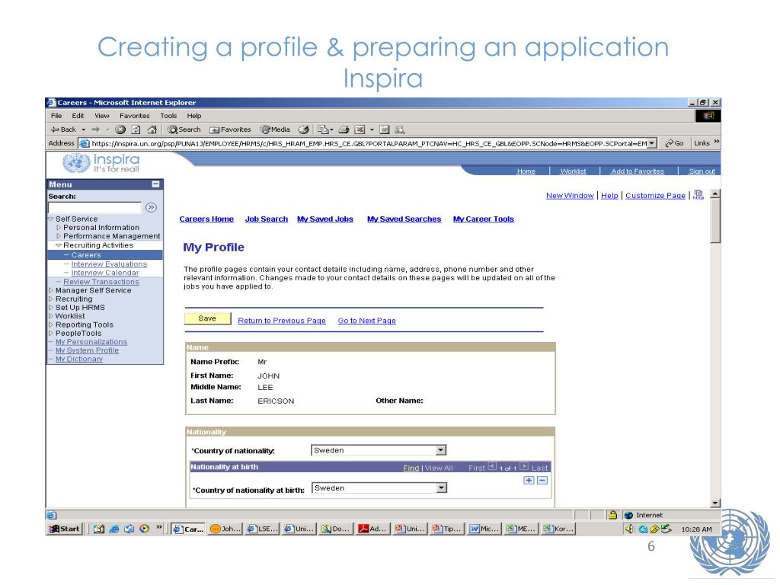
Task: Expand Reporting Tools menu node
Action: [x=51, y=324]
